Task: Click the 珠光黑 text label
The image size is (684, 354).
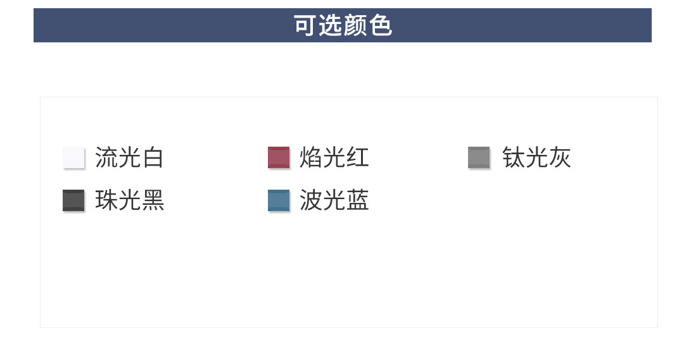Action: point(129,200)
